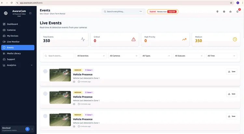
Task: Reload the page with browser refresh icon
Action: 11,3
